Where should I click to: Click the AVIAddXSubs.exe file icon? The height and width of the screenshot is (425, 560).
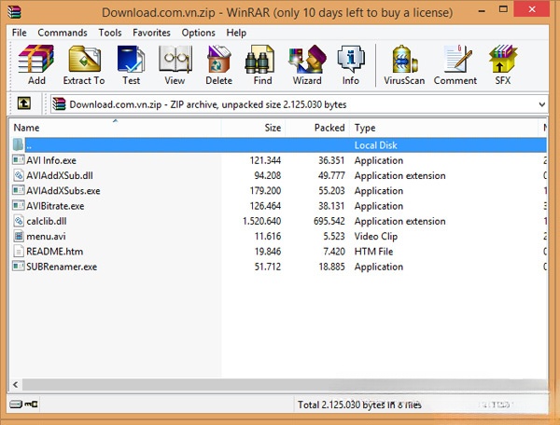coord(19,190)
